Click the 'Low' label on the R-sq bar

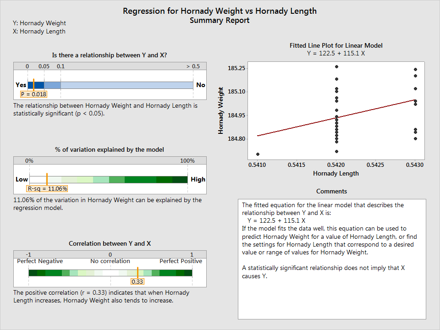[22, 179]
